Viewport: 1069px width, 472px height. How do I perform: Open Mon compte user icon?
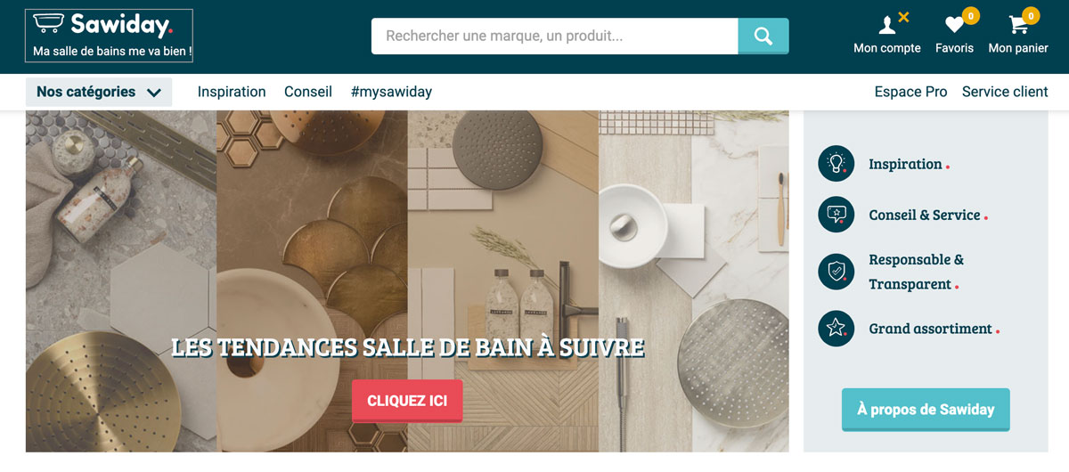[887, 25]
